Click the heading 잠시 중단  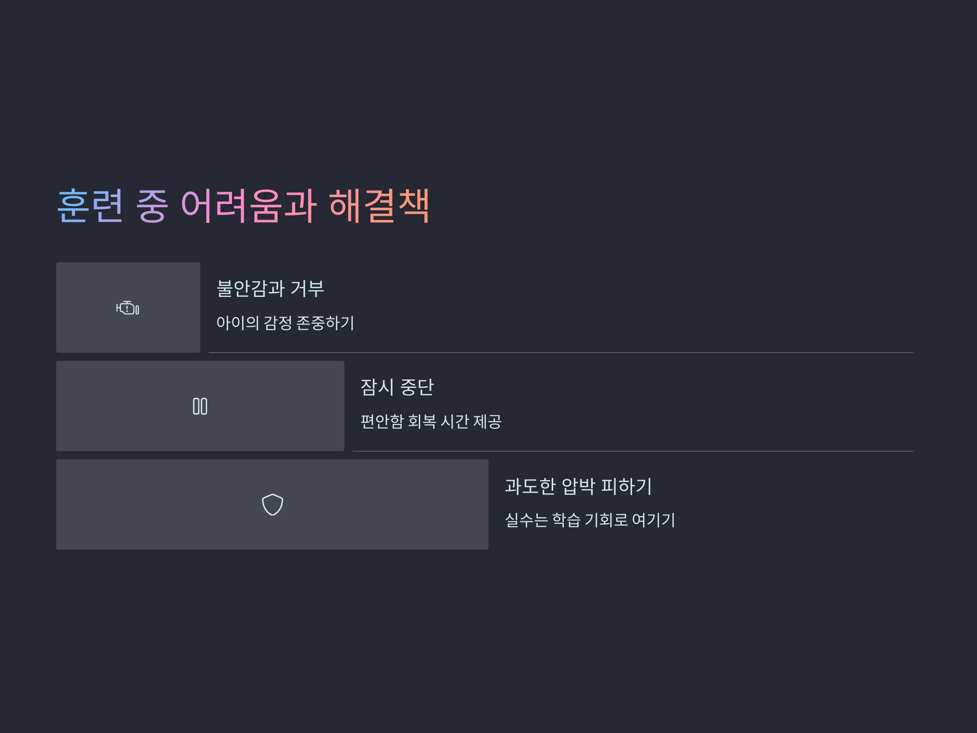397,387
